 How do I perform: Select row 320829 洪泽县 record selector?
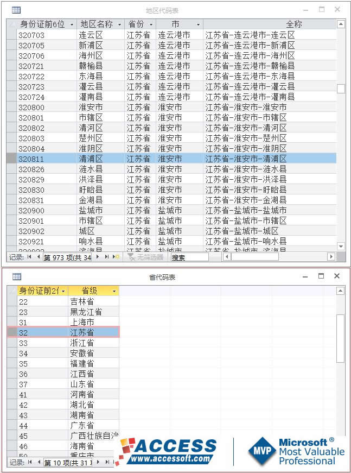coord(11,180)
